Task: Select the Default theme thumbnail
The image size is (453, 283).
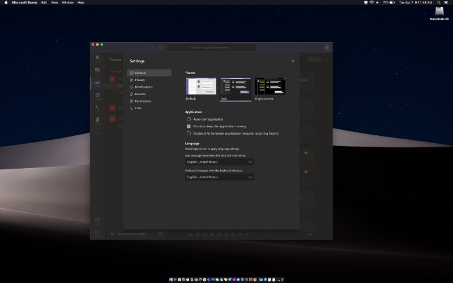Action: [201, 87]
